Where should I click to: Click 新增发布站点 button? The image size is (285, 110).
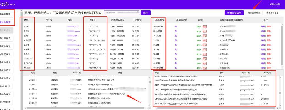[x=234, y=13]
